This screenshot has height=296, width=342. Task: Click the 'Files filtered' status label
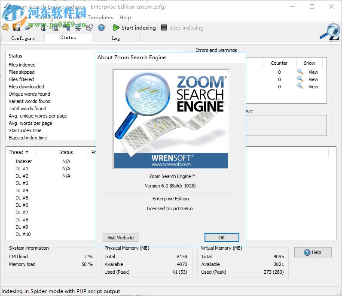click(x=21, y=79)
